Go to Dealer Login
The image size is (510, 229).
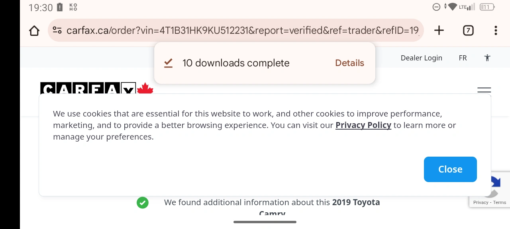coord(421,58)
